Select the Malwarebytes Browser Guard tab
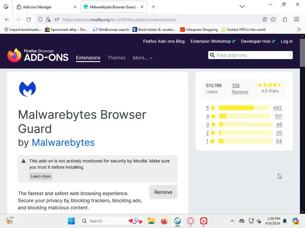This screenshot has width=305, height=228. tap(114, 7)
